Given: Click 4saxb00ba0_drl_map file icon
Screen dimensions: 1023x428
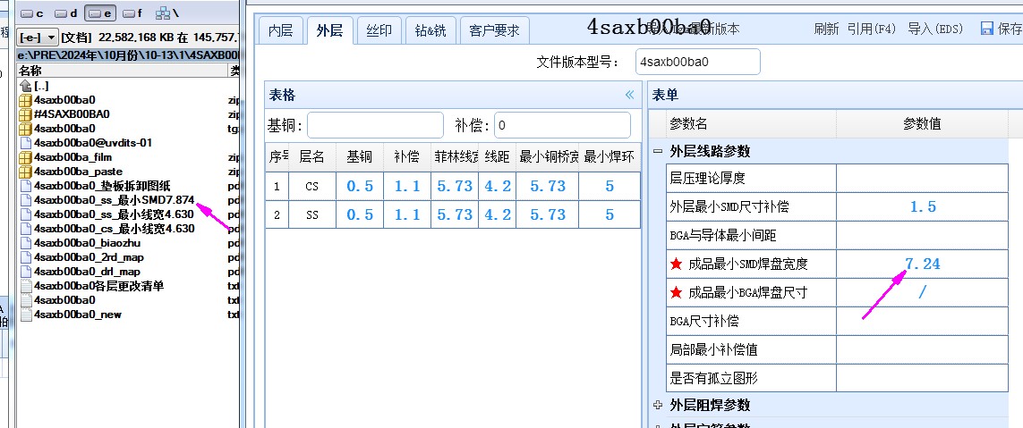Looking at the screenshot, I should tap(25, 272).
